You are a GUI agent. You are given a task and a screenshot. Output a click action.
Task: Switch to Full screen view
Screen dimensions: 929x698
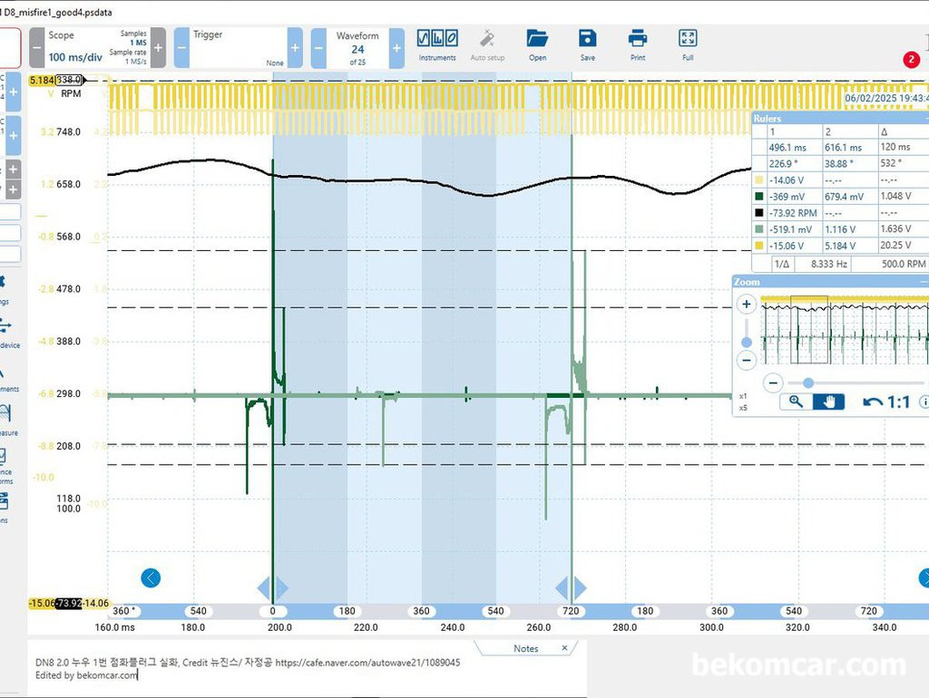[688, 45]
